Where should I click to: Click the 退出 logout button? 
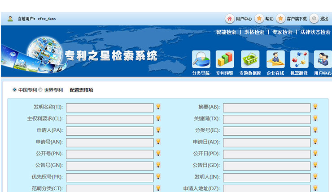[319, 19]
